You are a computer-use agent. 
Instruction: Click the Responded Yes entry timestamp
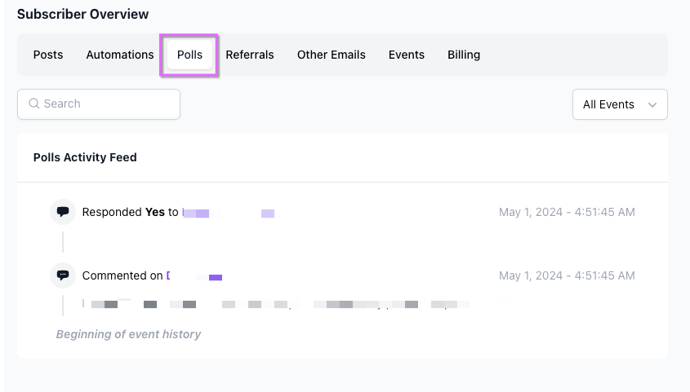(x=567, y=212)
